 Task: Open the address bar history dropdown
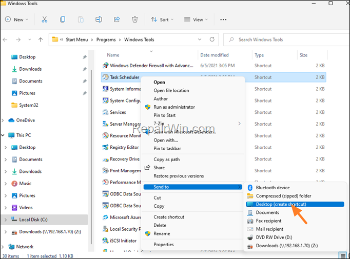[x=200, y=39]
